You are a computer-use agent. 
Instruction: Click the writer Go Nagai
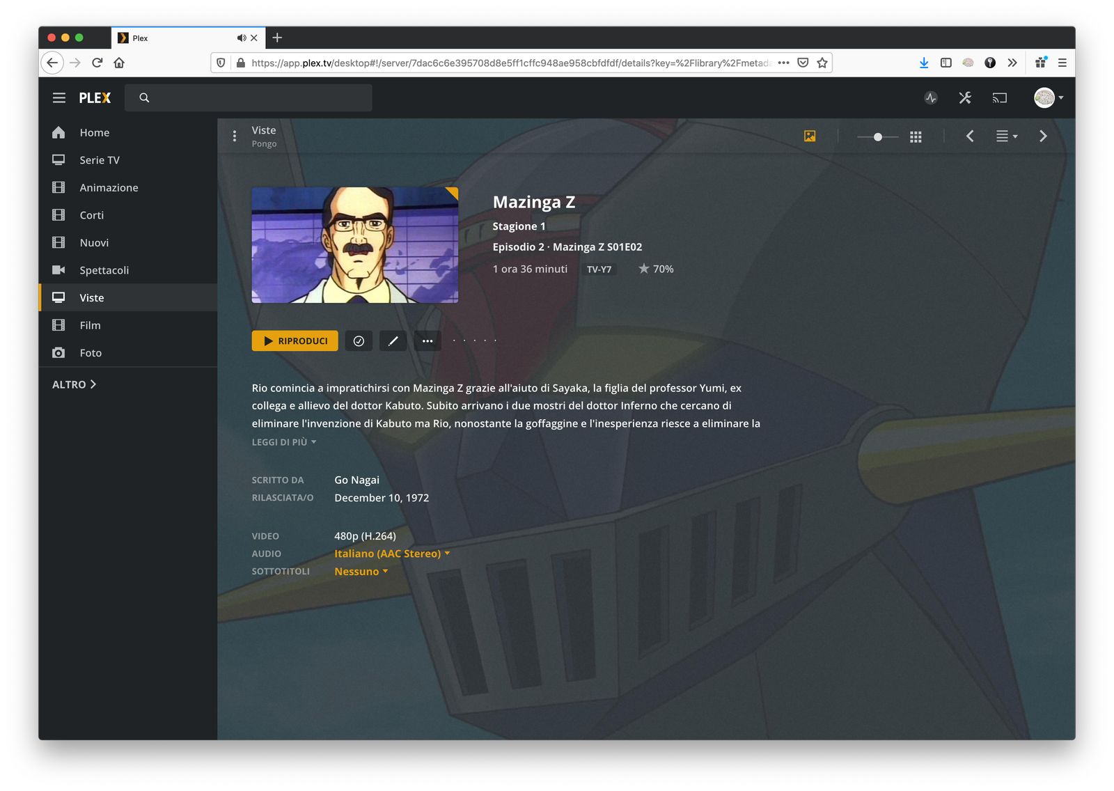click(356, 480)
